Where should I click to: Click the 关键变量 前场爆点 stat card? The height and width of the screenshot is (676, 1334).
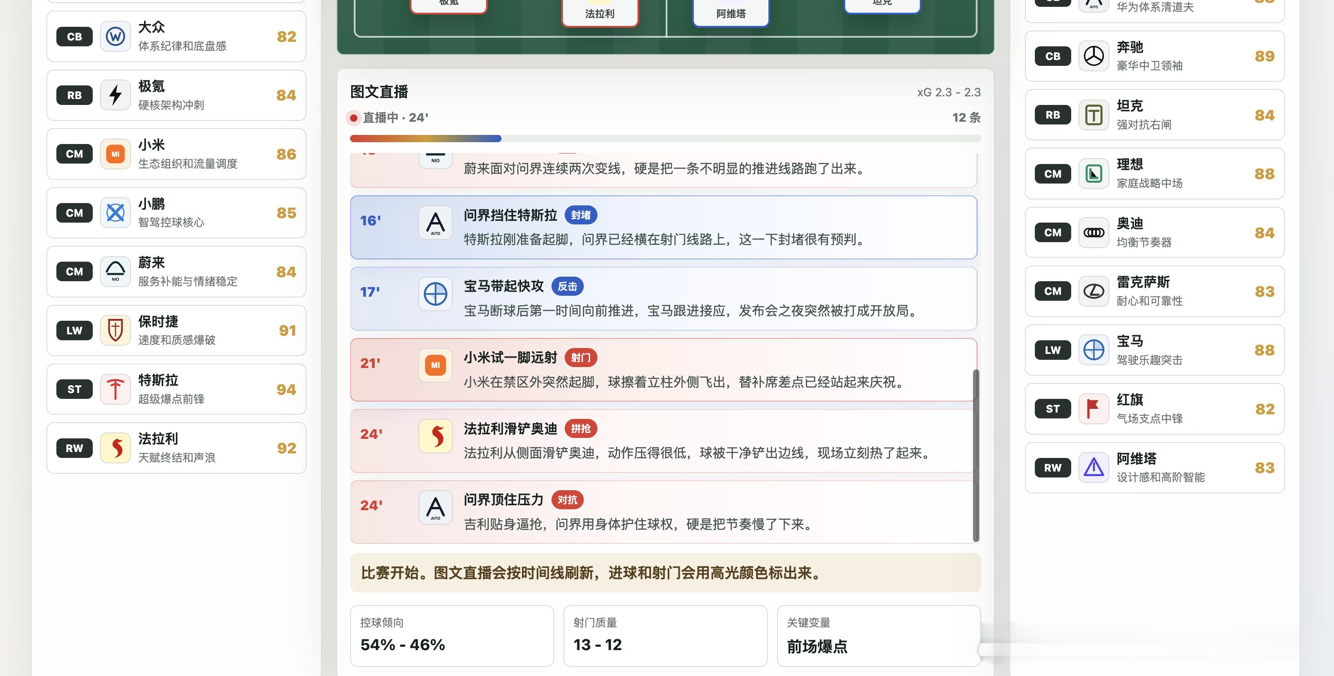878,636
